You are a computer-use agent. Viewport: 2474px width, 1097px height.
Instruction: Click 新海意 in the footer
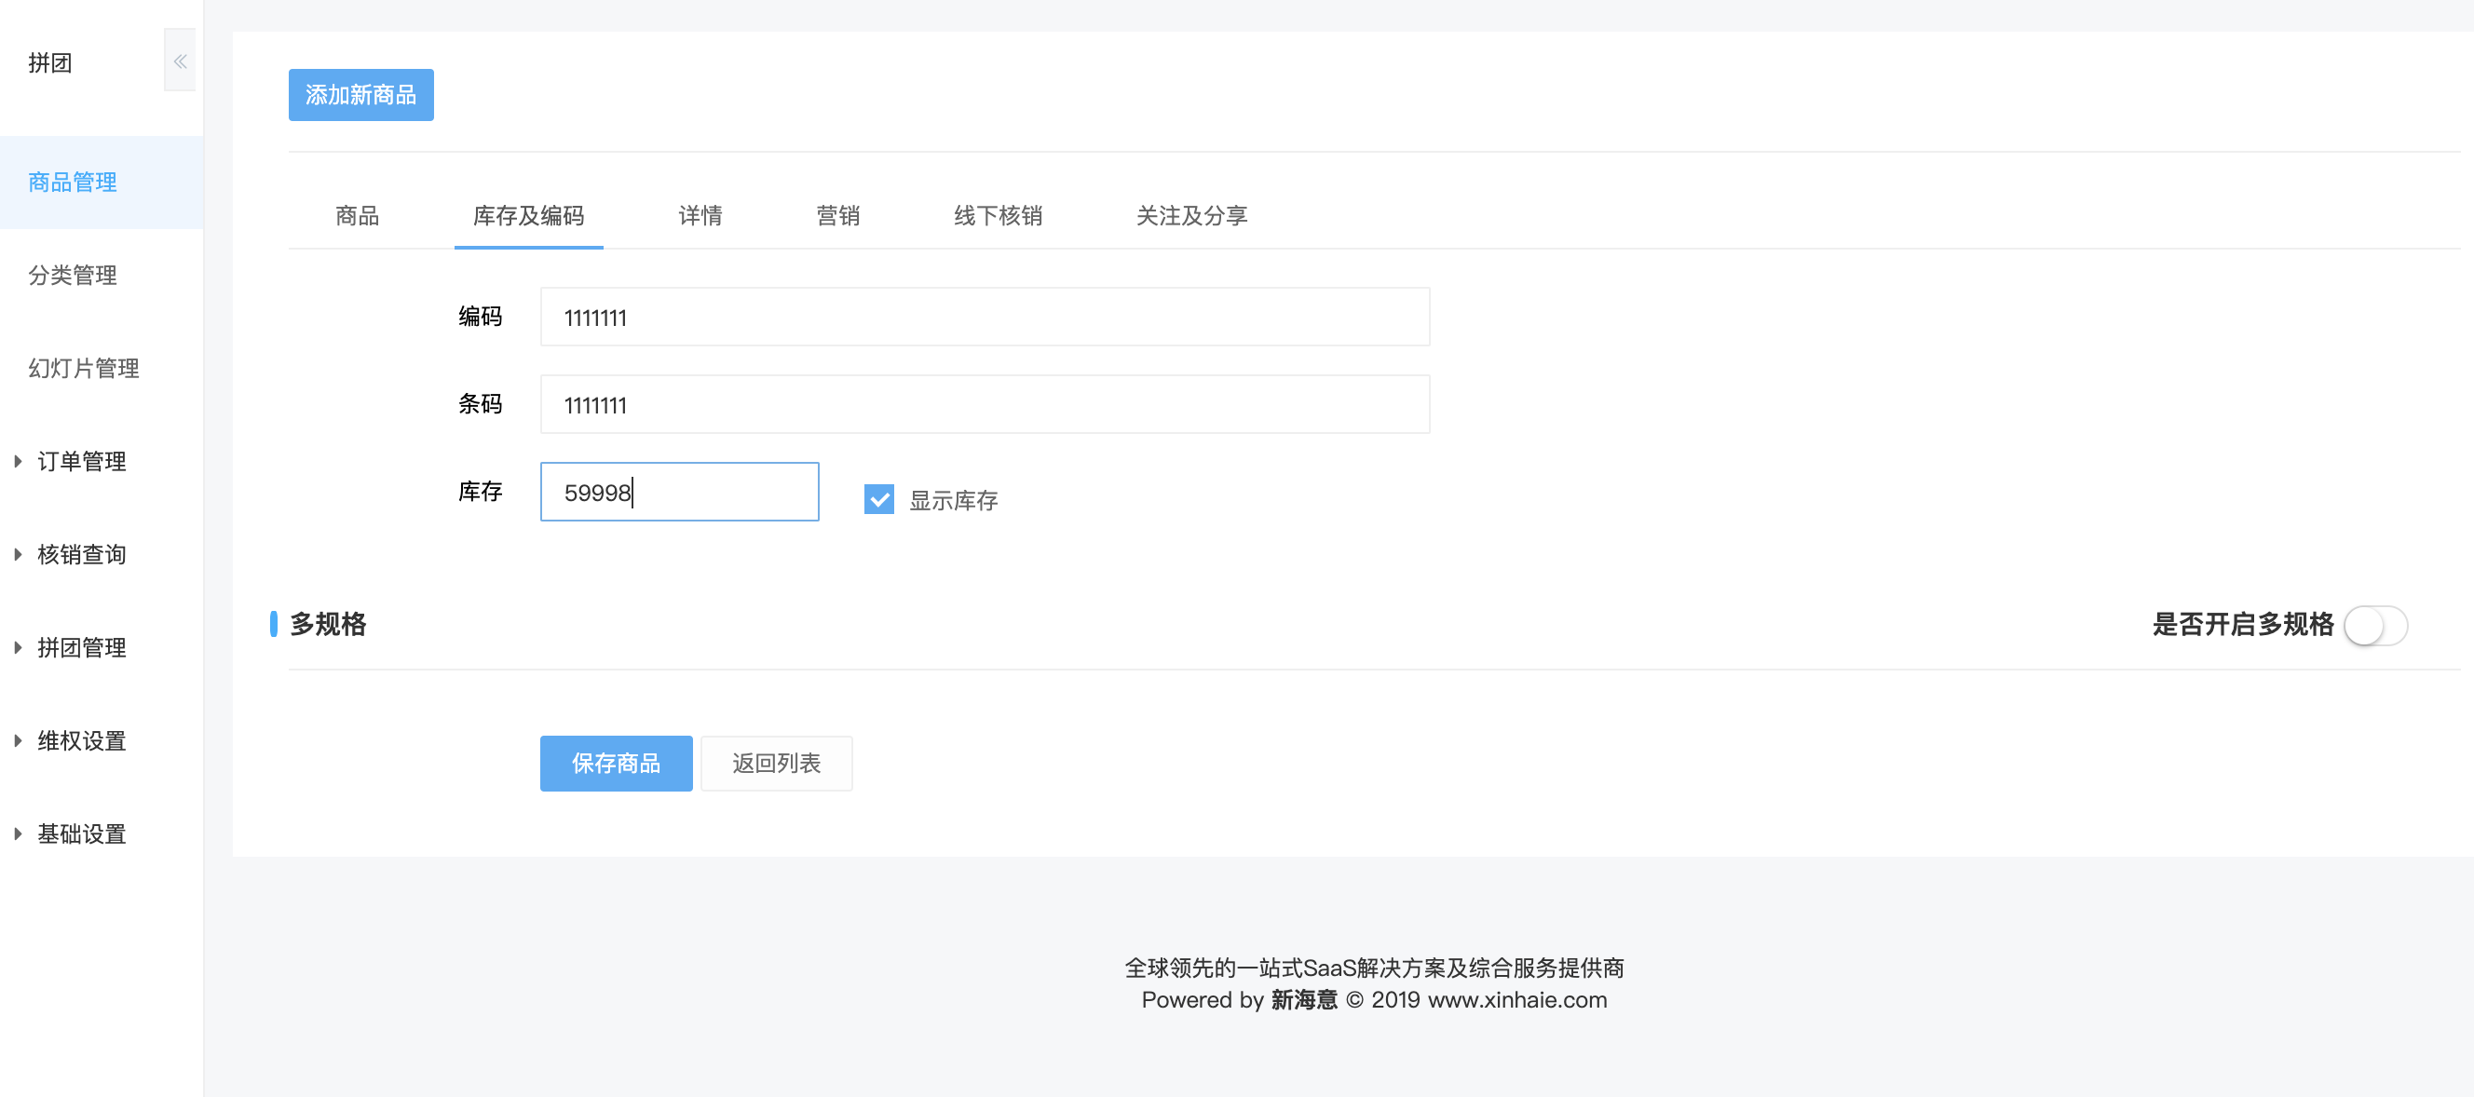1304,1000
